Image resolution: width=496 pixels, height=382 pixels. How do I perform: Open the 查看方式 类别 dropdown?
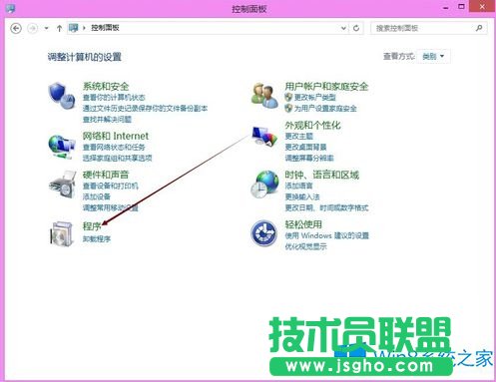[434, 57]
